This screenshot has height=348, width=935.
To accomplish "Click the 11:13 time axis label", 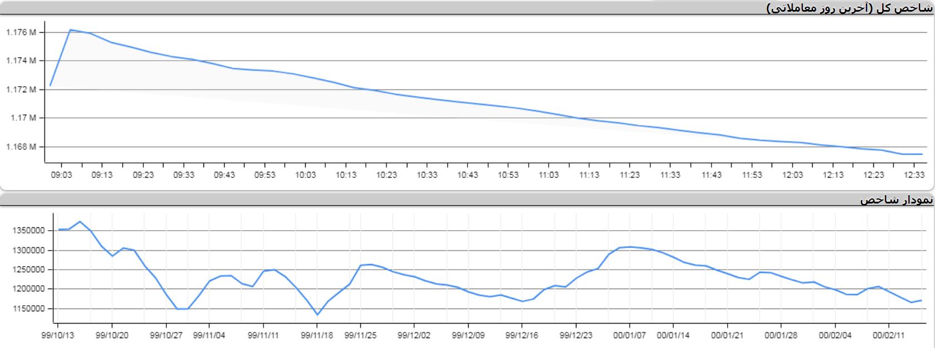I will (589, 175).
